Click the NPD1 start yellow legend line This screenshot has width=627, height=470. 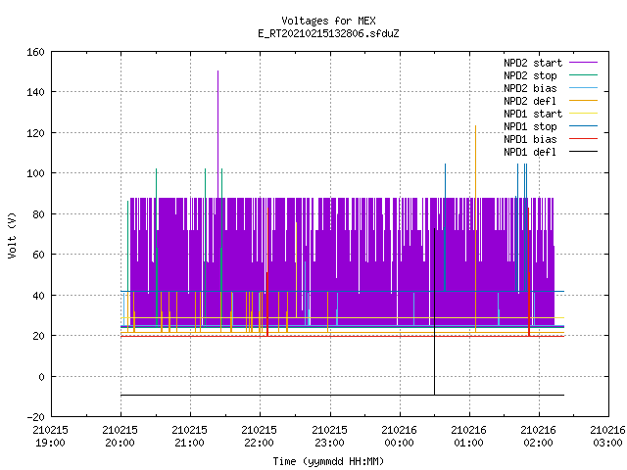pos(583,114)
